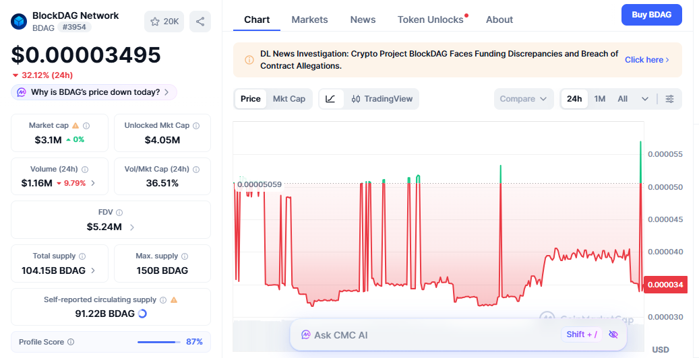Click the 150B BDAG max supply value
Image resolution: width=699 pixels, height=358 pixels.
[162, 271]
